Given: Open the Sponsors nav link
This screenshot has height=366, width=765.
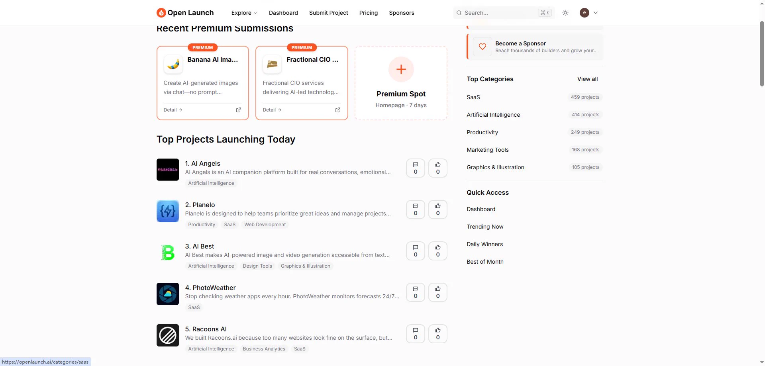Looking at the screenshot, I should coord(401,13).
